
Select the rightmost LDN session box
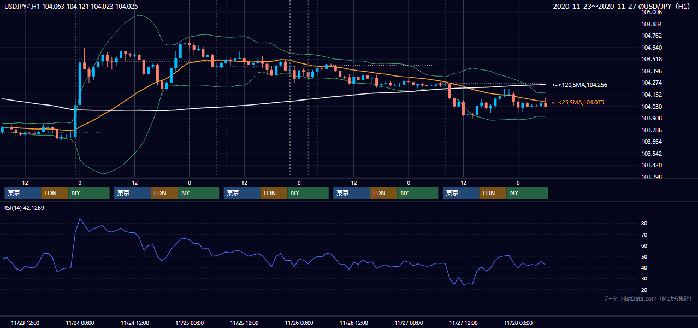(x=493, y=193)
